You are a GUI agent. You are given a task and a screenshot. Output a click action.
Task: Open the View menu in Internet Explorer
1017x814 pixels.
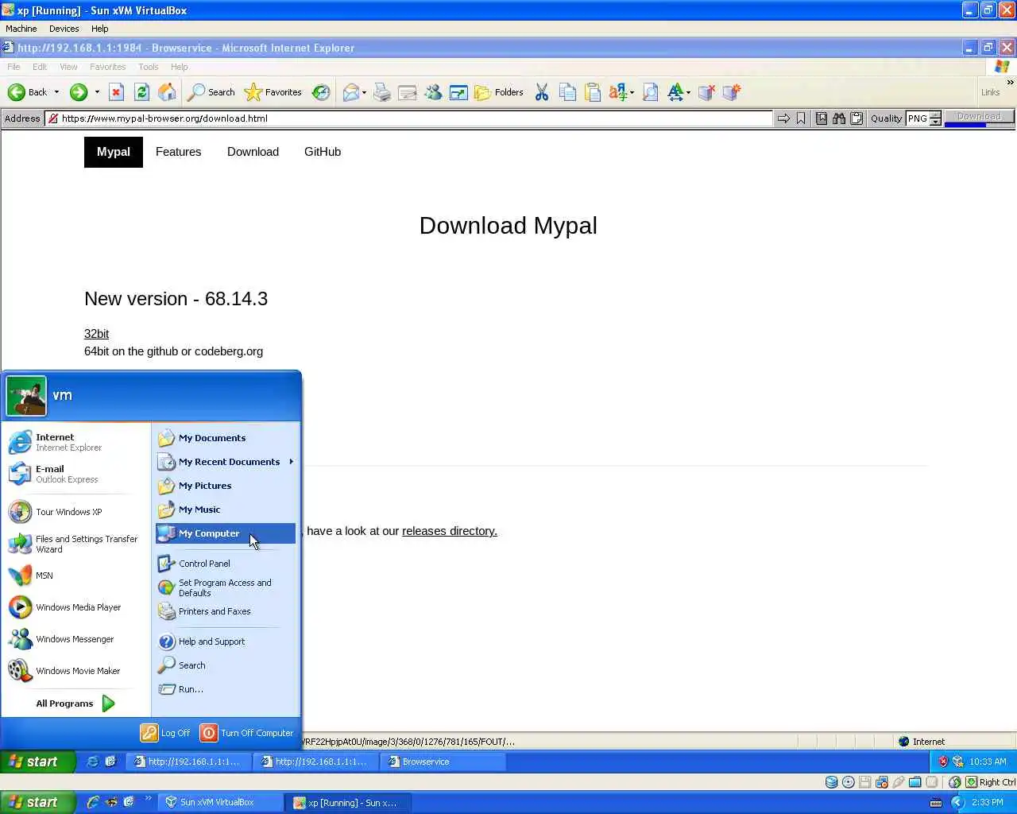pyautogui.click(x=68, y=67)
